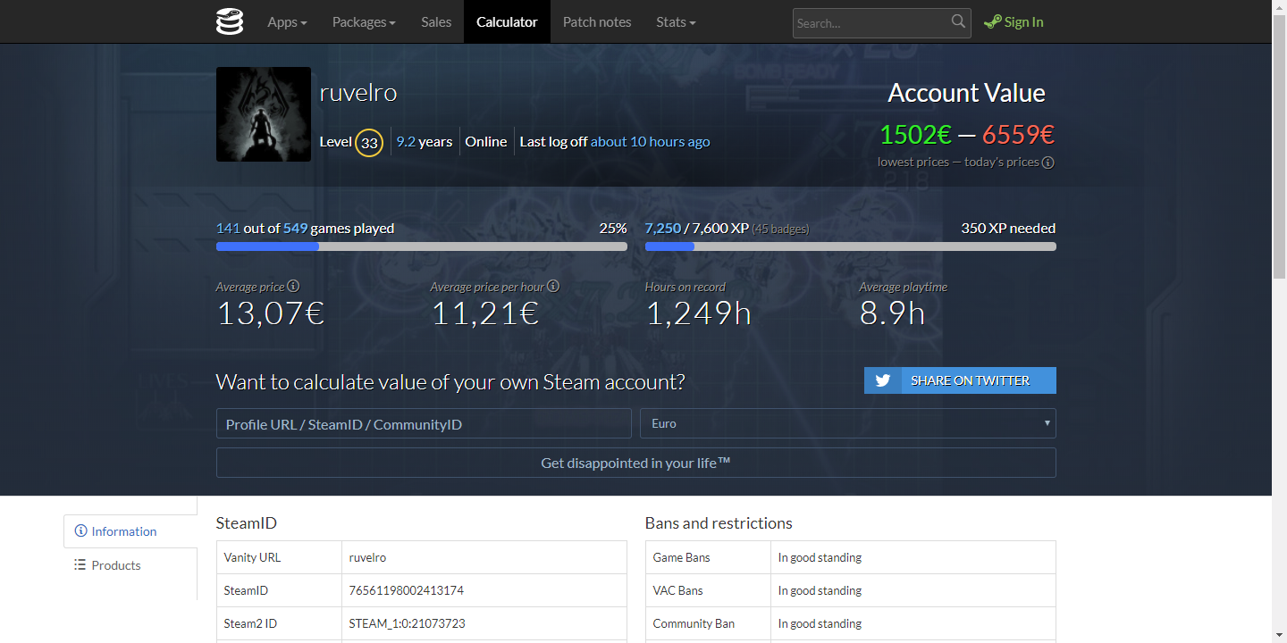1287x643 pixels.
Task: Click the average price per hour value 11,21€
Action: (x=485, y=313)
